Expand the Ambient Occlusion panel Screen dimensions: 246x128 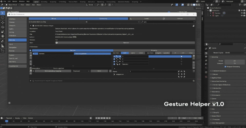(x=211, y=71)
